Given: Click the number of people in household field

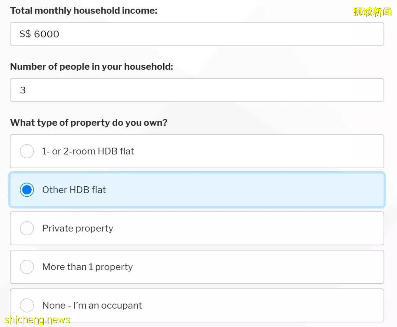Looking at the screenshot, I should pyautogui.click(x=197, y=90).
